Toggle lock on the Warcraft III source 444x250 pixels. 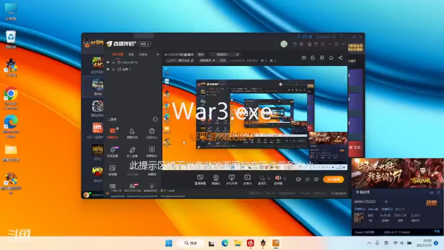point(113,62)
